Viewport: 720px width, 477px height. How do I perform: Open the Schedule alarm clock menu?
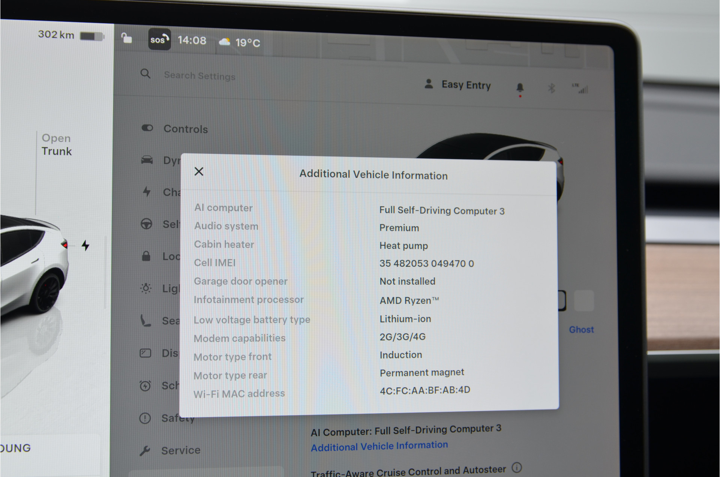pos(145,385)
